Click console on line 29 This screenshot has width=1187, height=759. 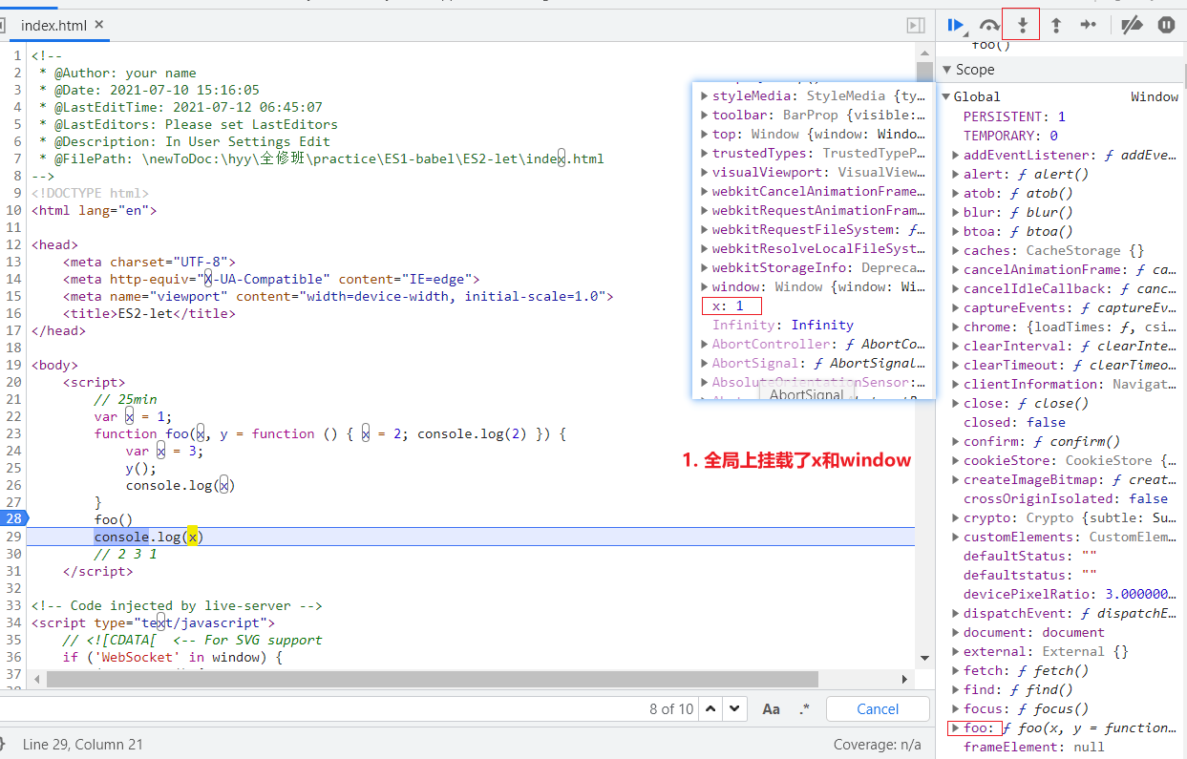point(121,537)
